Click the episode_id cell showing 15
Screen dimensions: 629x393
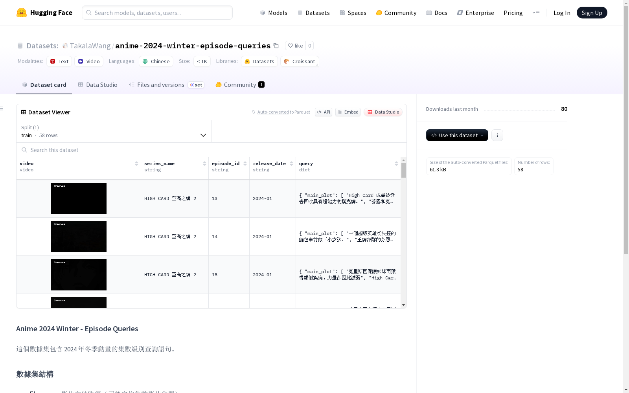[229, 275]
